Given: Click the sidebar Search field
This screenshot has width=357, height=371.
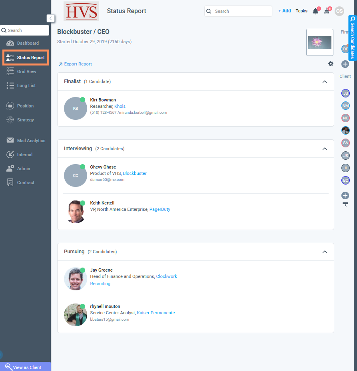Looking at the screenshot, I should (25, 30).
